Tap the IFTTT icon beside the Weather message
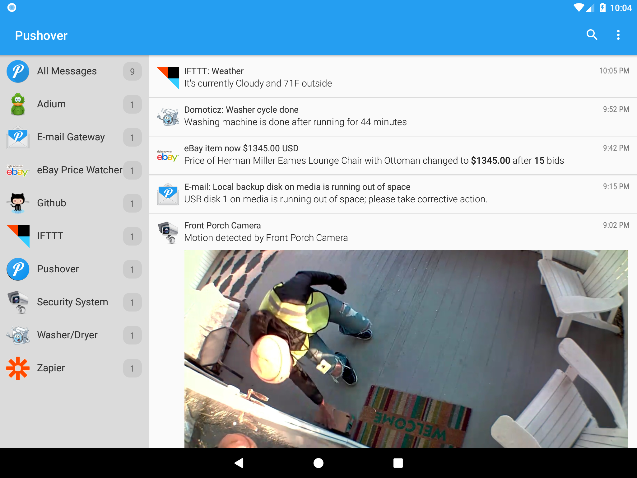637x478 pixels. (168, 77)
